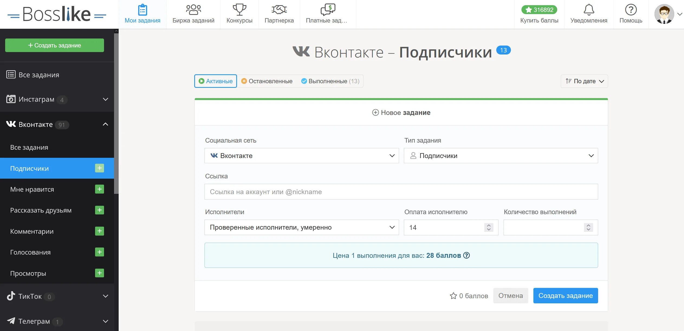Switch to the Активные tab
The width and height of the screenshot is (684, 331).
(216, 81)
